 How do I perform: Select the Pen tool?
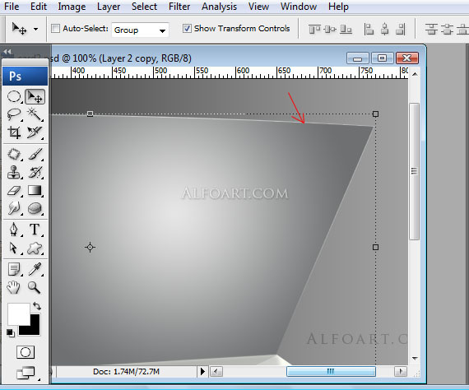click(x=14, y=230)
